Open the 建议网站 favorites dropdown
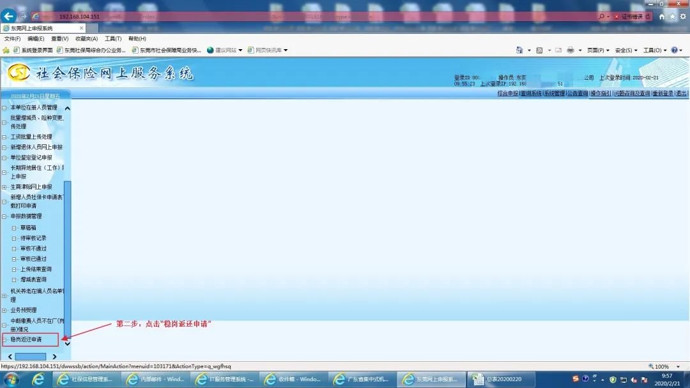Viewport: 690px width, 388px height. [224, 50]
